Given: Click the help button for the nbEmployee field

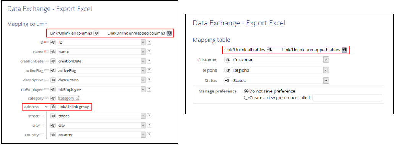Looking at the screenshot, I should (x=149, y=89).
